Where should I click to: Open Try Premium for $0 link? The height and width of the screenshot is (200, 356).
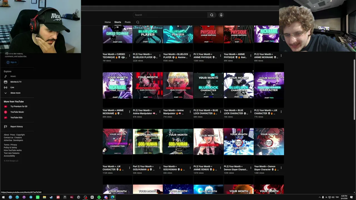[19, 106]
